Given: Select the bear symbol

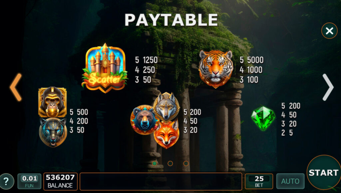Looking at the screenshot, I should 144,120.
